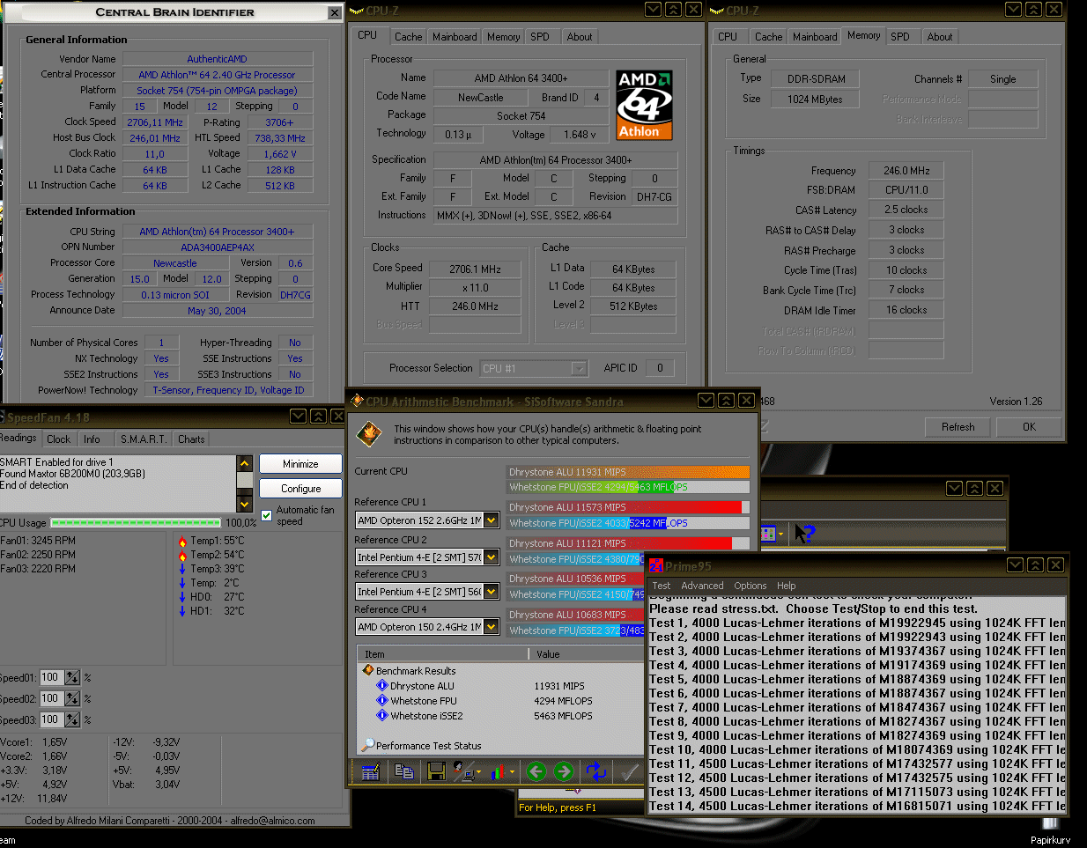Click the Current CPU Dhrystone ALU orange bar
1087x848 pixels.
[628, 472]
